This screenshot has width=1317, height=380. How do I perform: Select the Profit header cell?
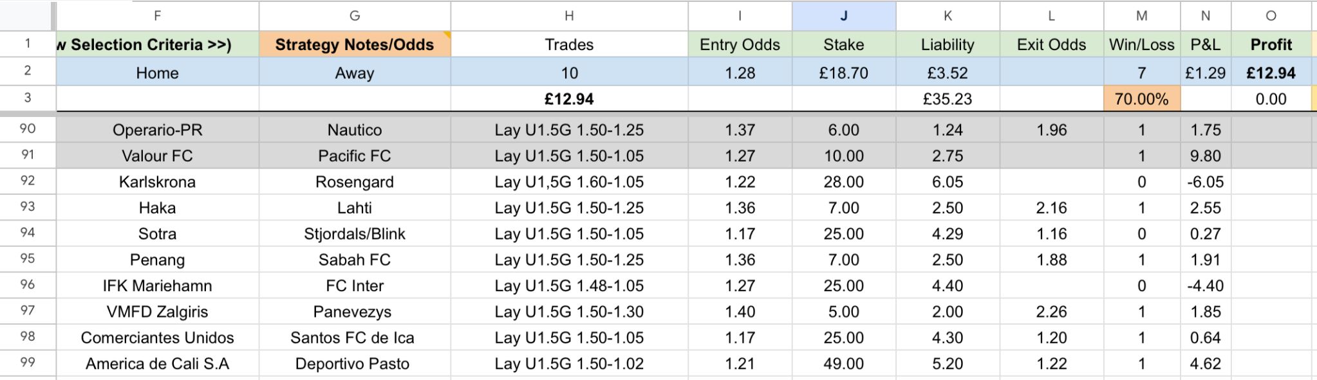click(x=1271, y=44)
